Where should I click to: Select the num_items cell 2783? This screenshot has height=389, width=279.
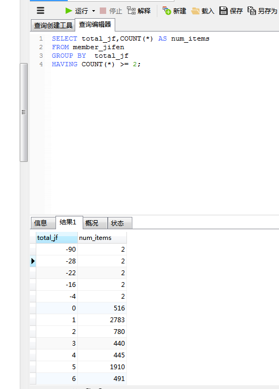[102, 320]
